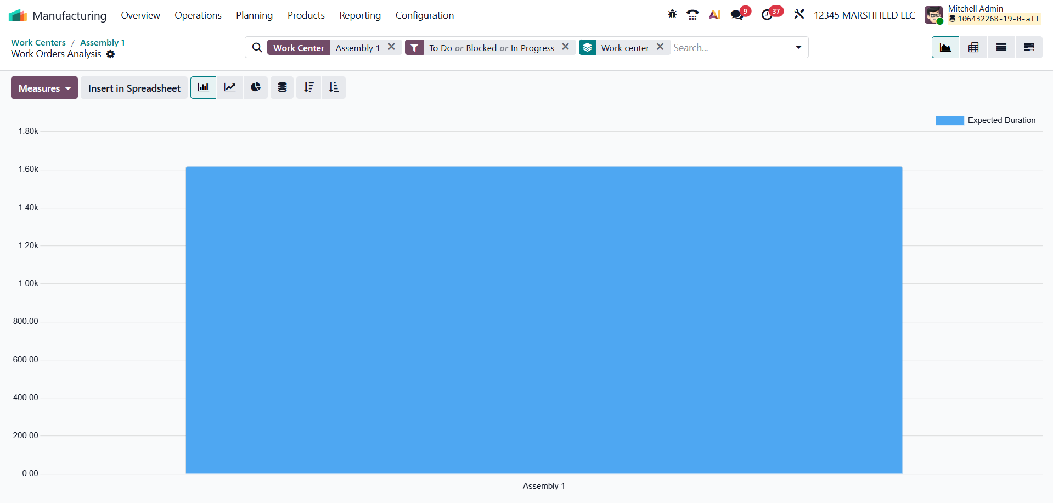Switch to pivot table view
The image size is (1053, 503).
(x=973, y=48)
